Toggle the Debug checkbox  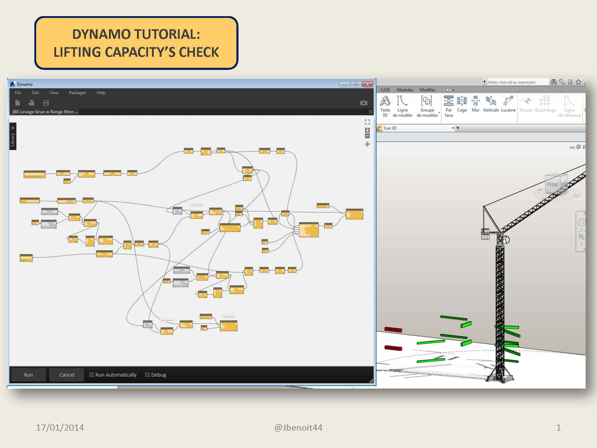[x=147, y=375]
